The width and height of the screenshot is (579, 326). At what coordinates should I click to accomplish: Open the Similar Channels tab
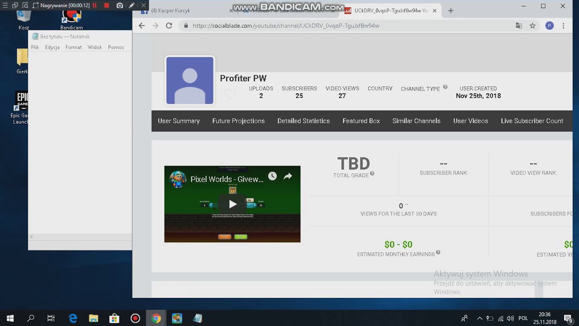[416, 121]
